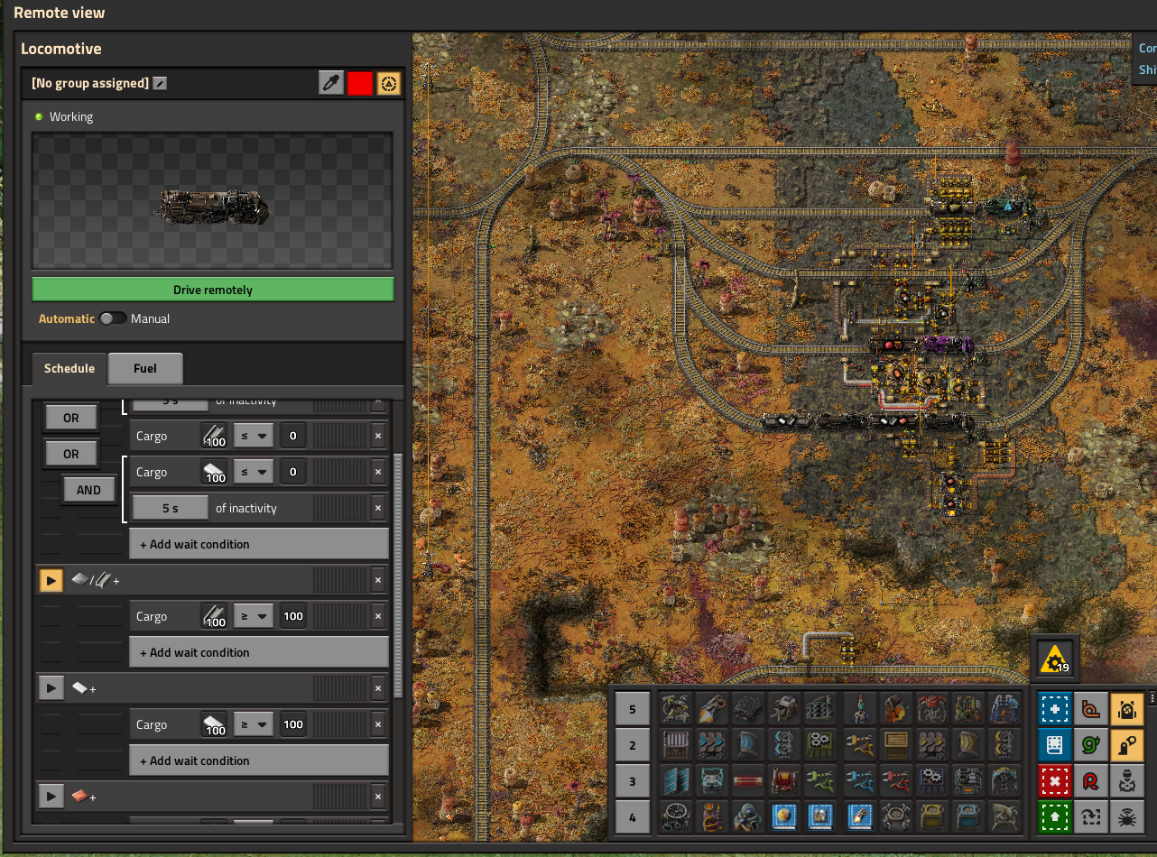
Task: Toggle the highlighted exoskeleton shortcut
Action: [1127, 745]
